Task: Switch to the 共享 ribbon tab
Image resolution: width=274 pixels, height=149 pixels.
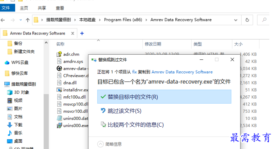Action: 42,8
